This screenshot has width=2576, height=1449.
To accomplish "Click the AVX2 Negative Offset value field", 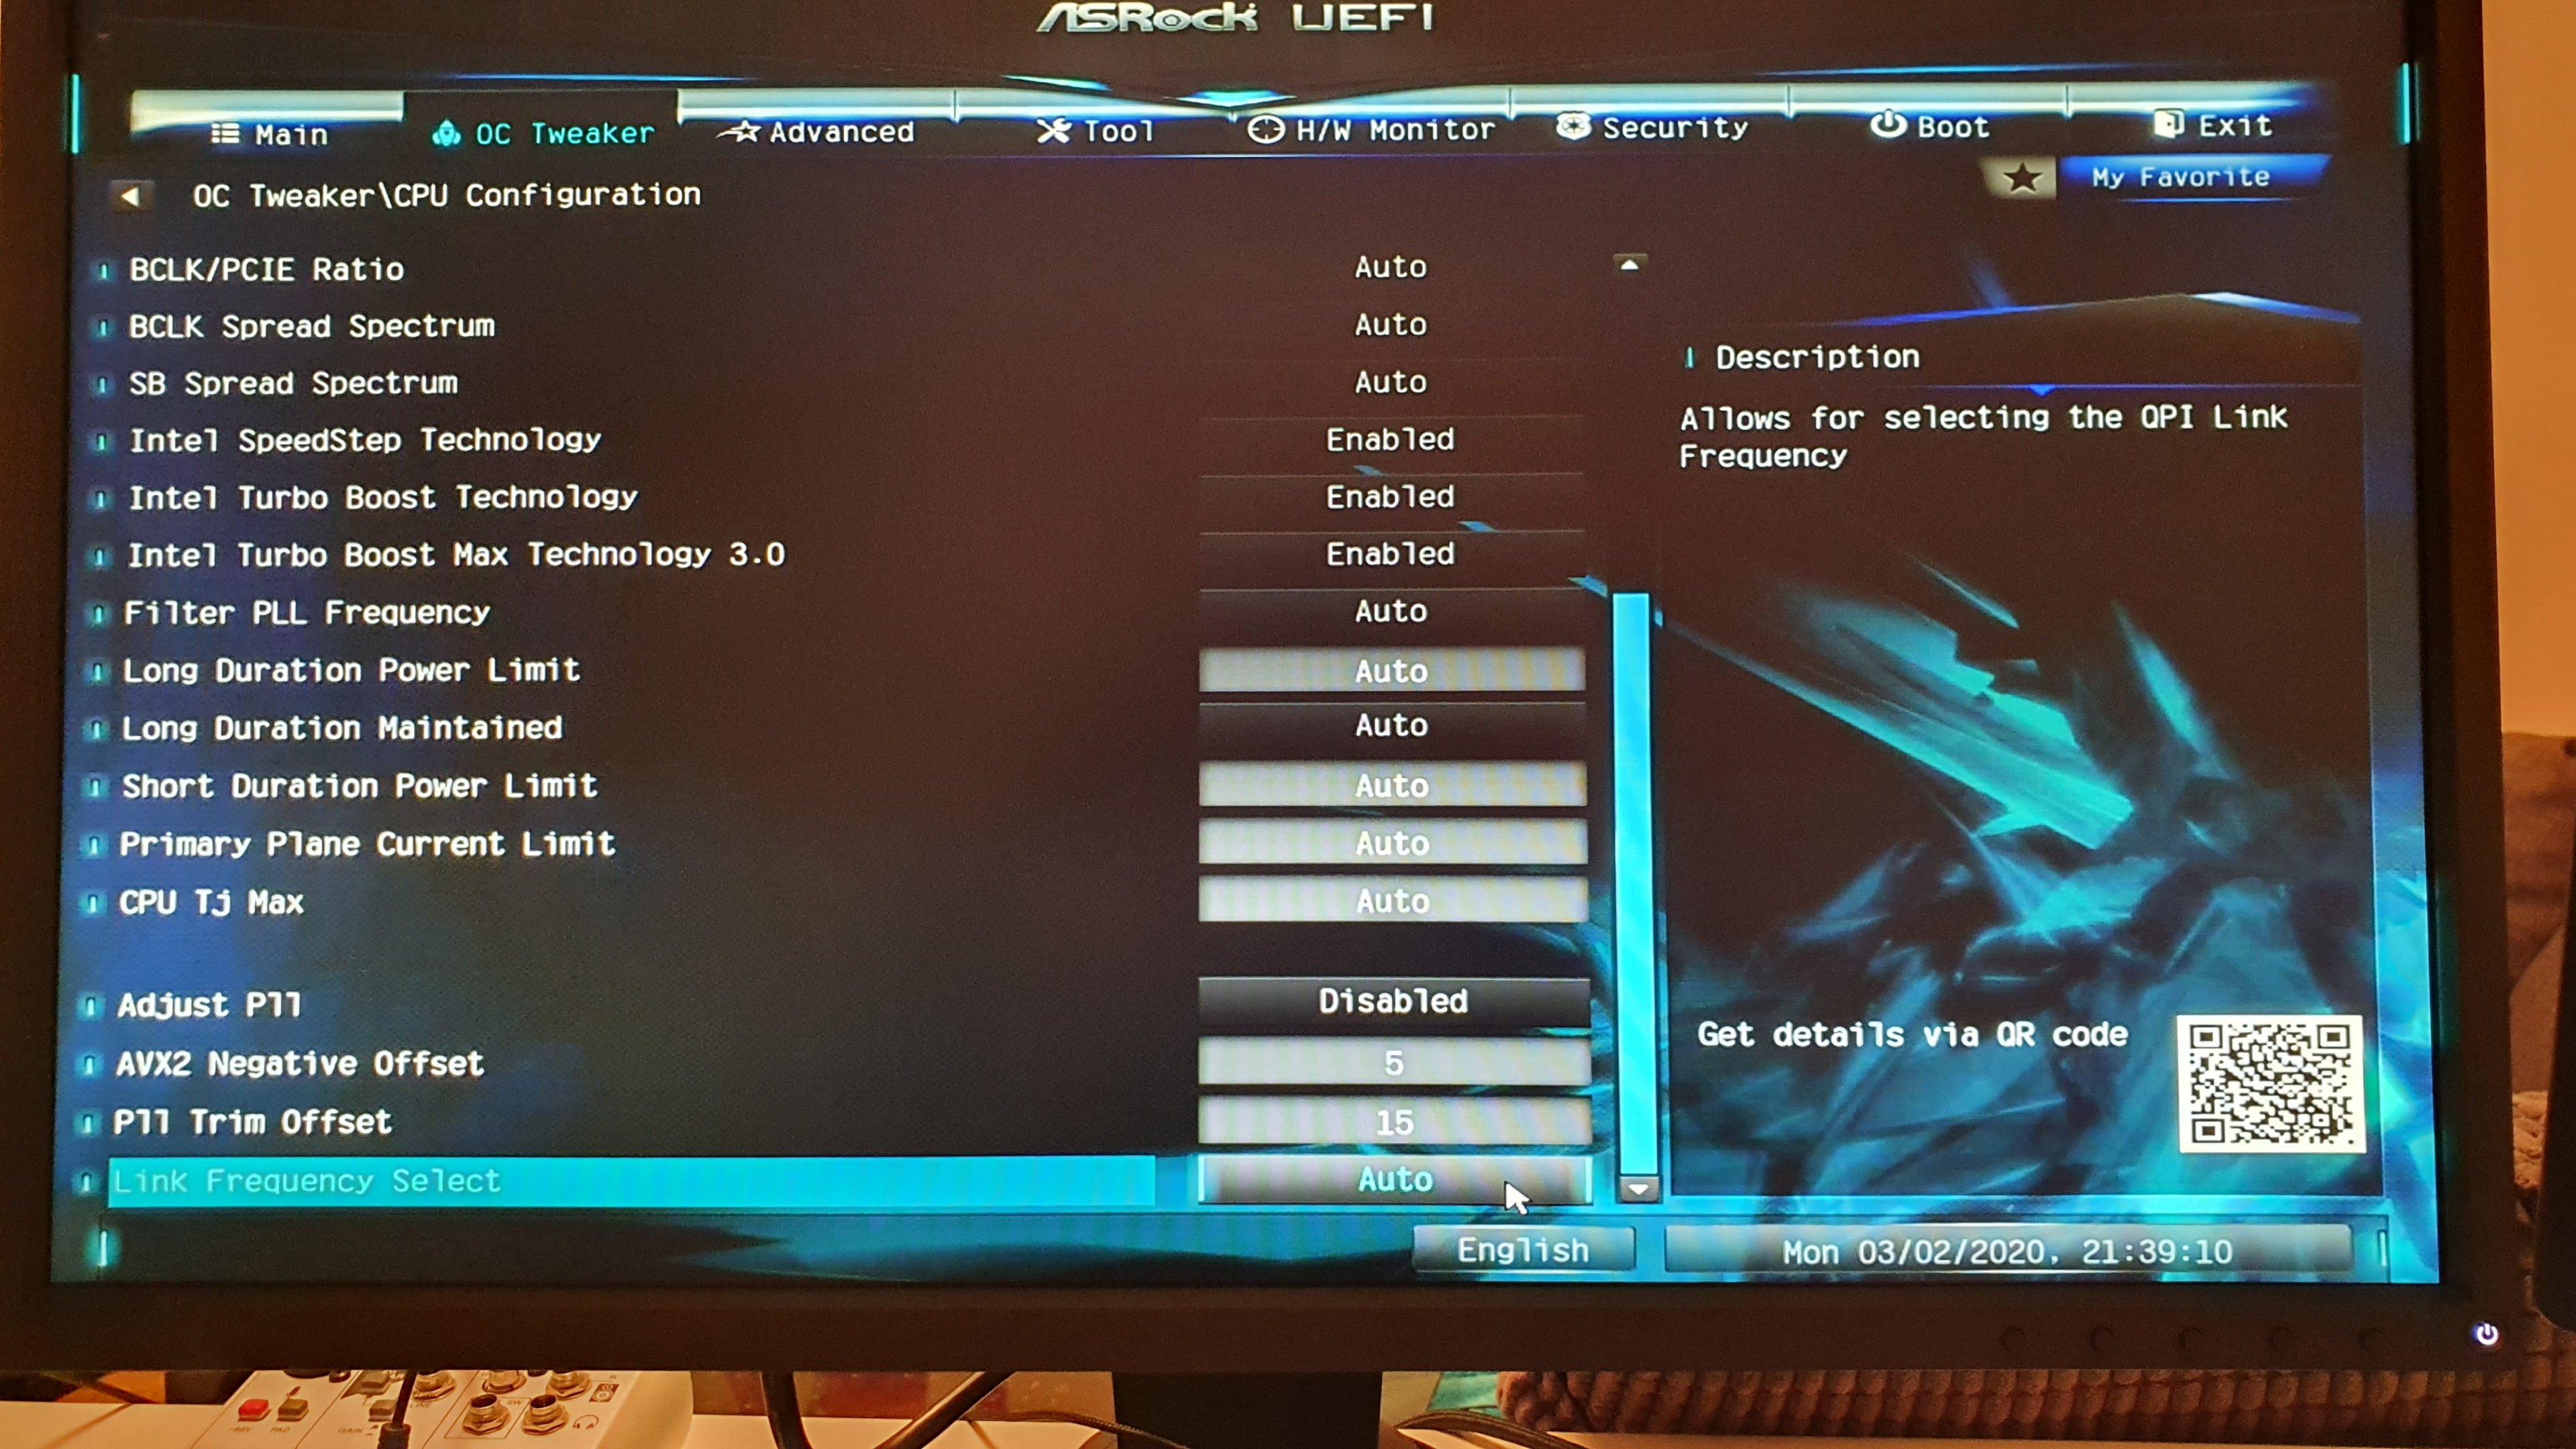I will click(x=1393, y=1062).
